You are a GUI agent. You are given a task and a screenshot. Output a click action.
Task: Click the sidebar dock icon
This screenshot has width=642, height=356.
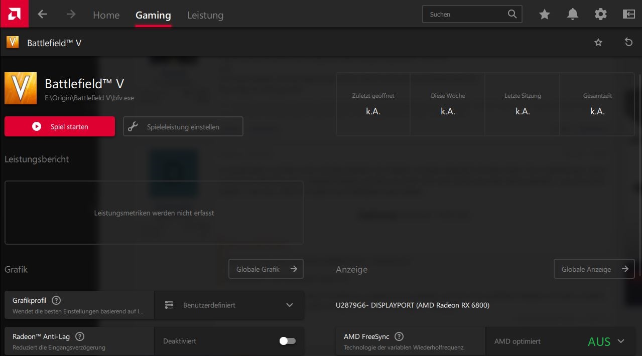(x=629, y=15)
